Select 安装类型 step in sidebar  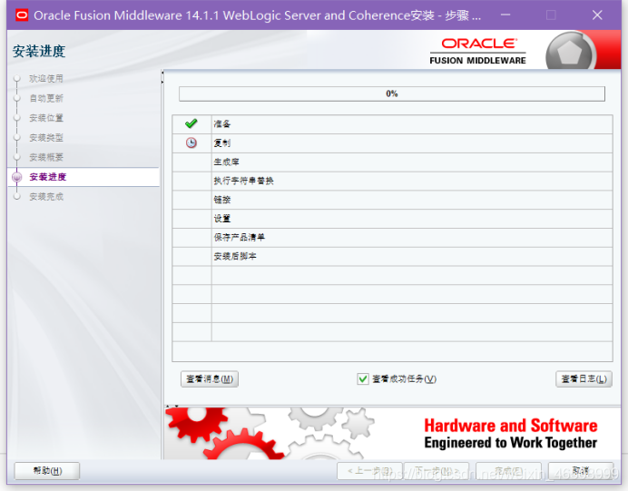point(46,137)
